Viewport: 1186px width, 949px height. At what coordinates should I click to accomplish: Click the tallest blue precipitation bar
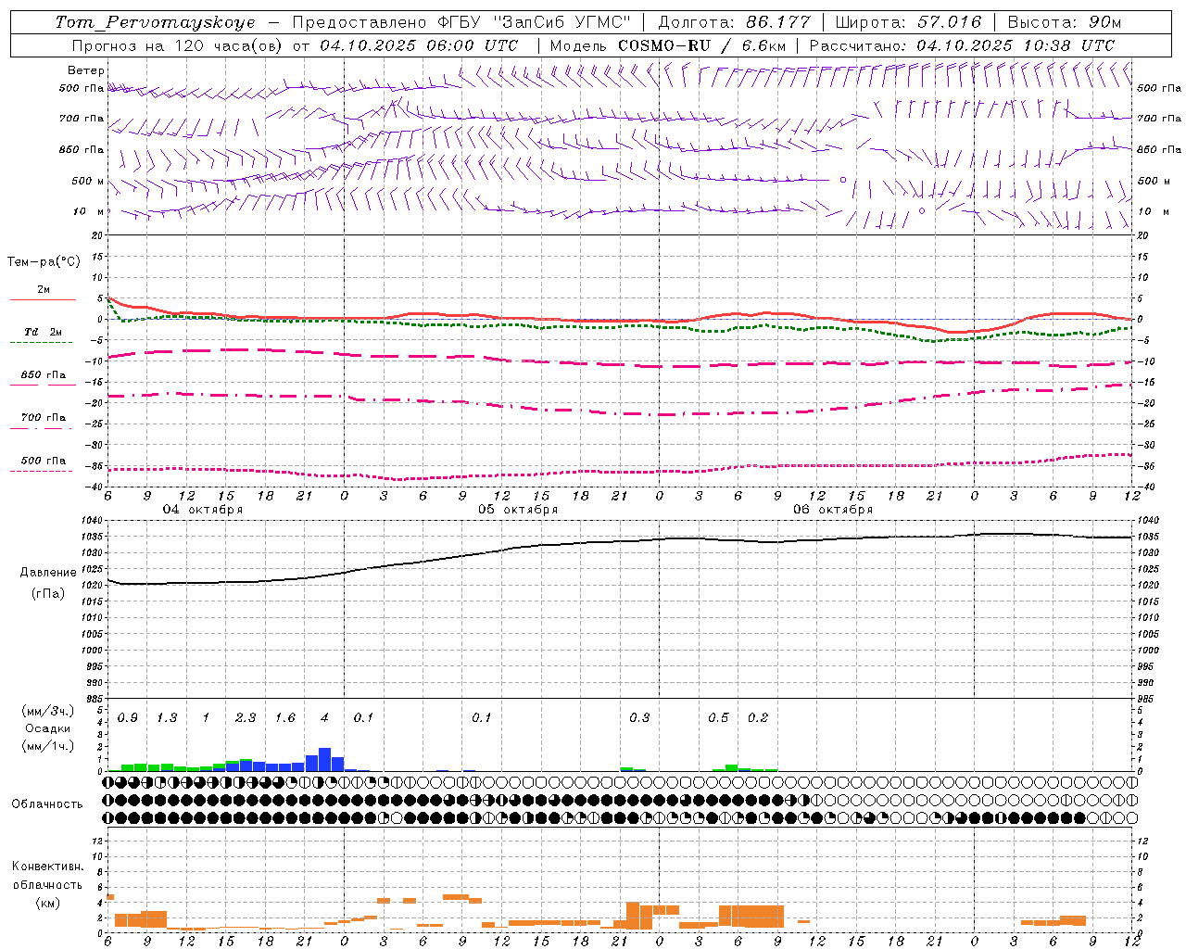[324, 759]
